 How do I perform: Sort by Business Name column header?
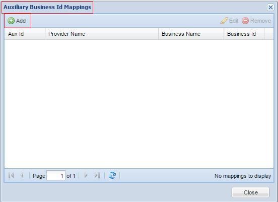191,34
